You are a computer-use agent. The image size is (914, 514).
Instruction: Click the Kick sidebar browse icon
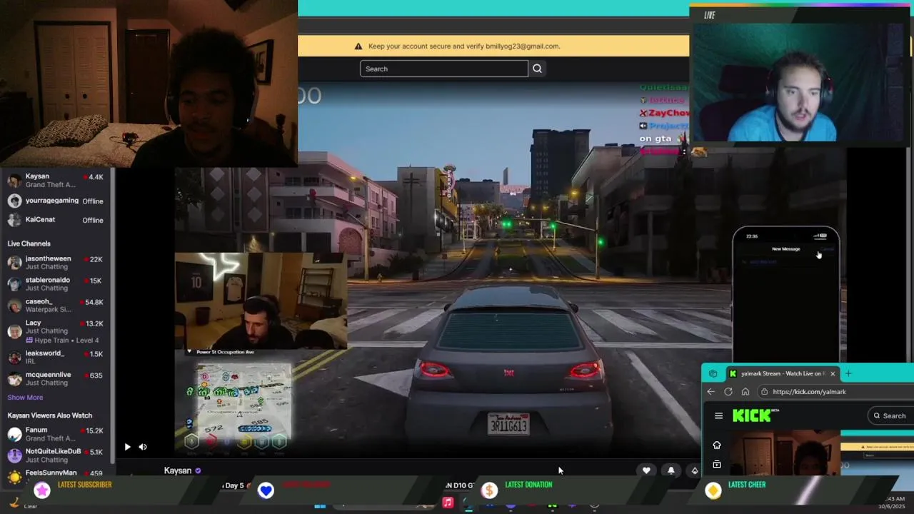[717, 464]
